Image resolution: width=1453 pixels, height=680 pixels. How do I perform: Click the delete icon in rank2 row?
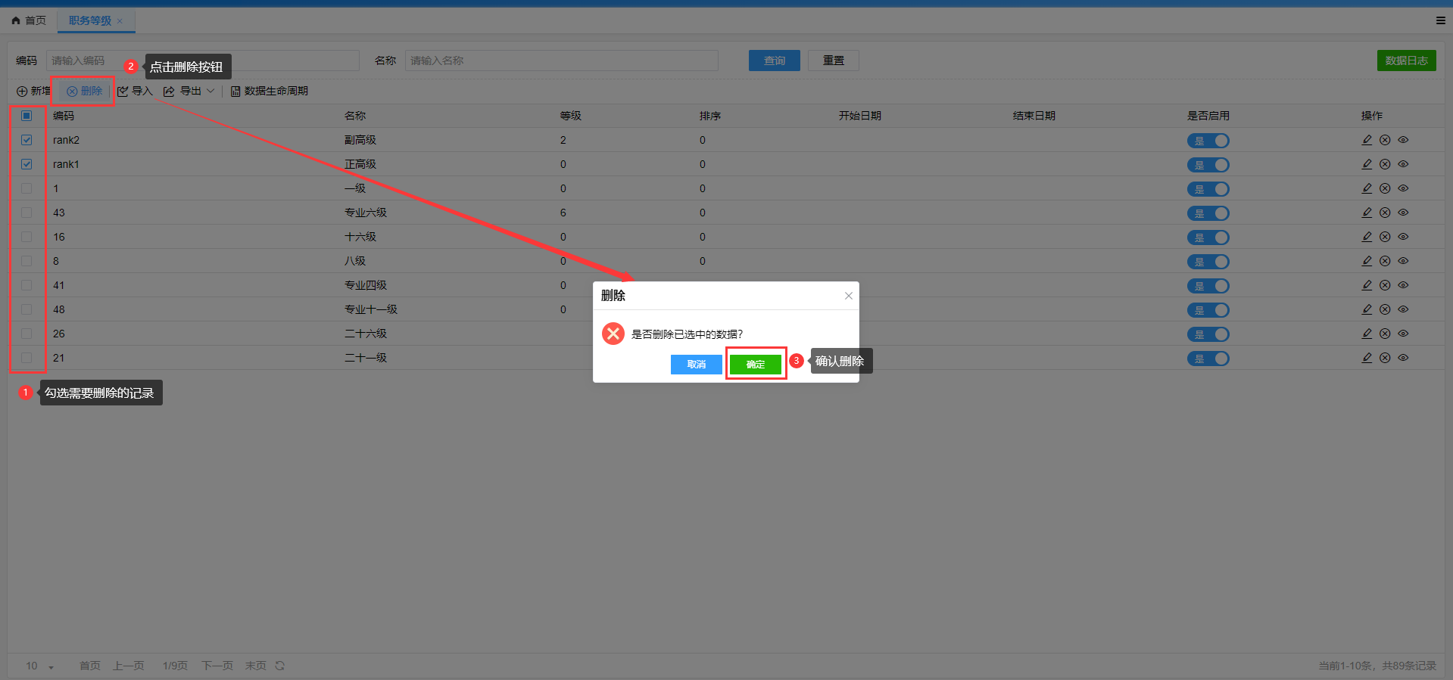(1385, 140)
